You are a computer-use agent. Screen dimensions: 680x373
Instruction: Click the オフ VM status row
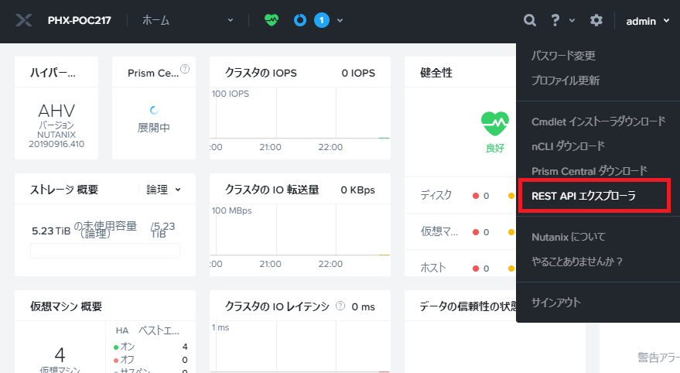pos(151,360)
